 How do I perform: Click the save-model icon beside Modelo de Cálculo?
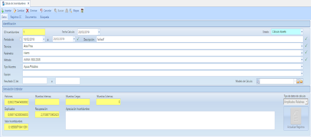click(298, 81)
